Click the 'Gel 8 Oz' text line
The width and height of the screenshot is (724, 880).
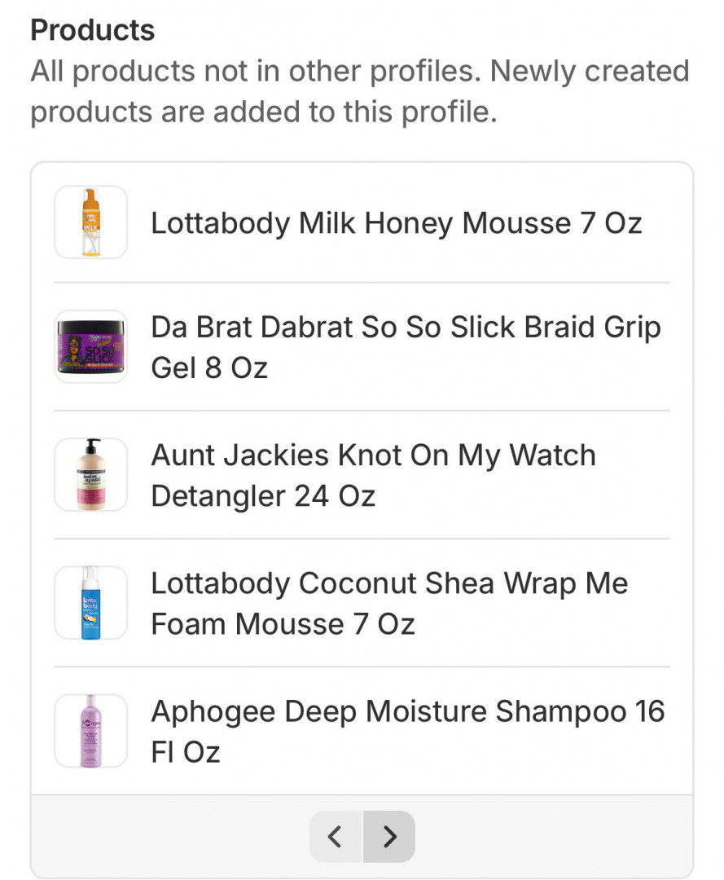pos(209,368)
